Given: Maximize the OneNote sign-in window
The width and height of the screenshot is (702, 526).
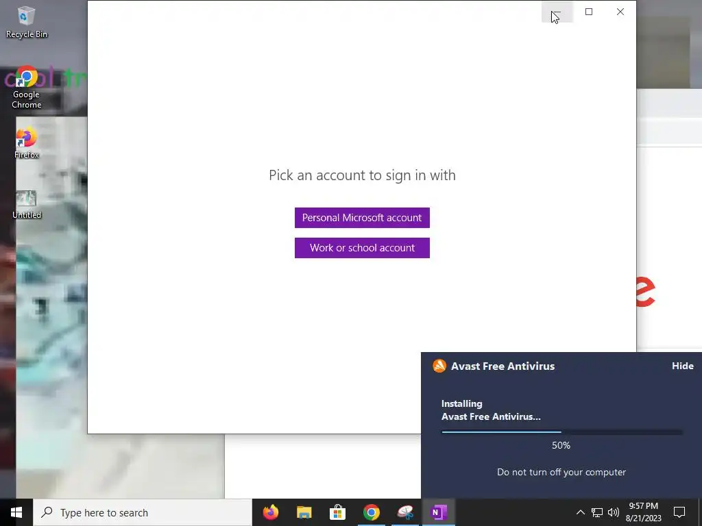Looking at the screenshot, I should 589,12.
